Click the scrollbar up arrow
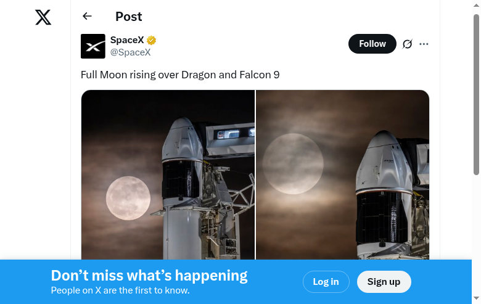 pos(476,5)
